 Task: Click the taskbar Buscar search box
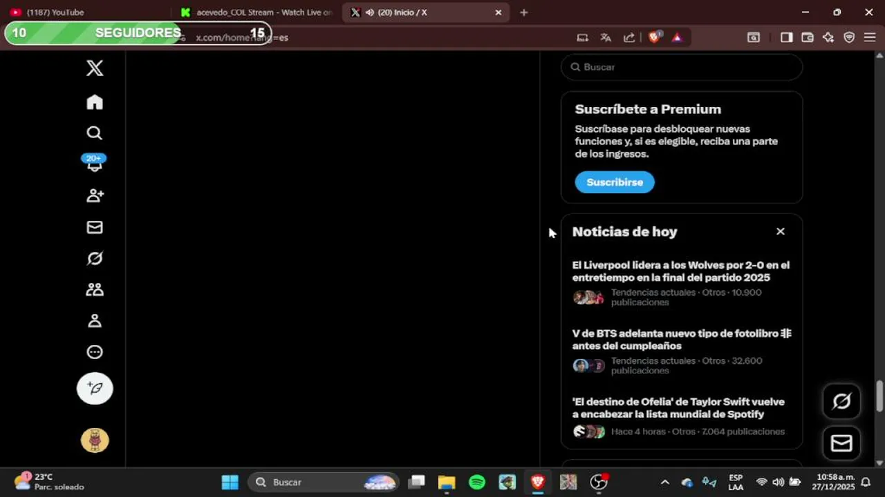click(x=324, y=482)
